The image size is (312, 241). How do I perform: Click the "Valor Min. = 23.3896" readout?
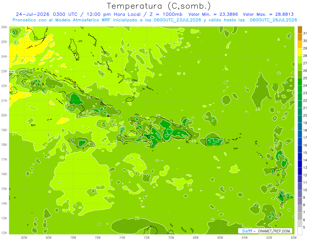click(x=213, y=14)
